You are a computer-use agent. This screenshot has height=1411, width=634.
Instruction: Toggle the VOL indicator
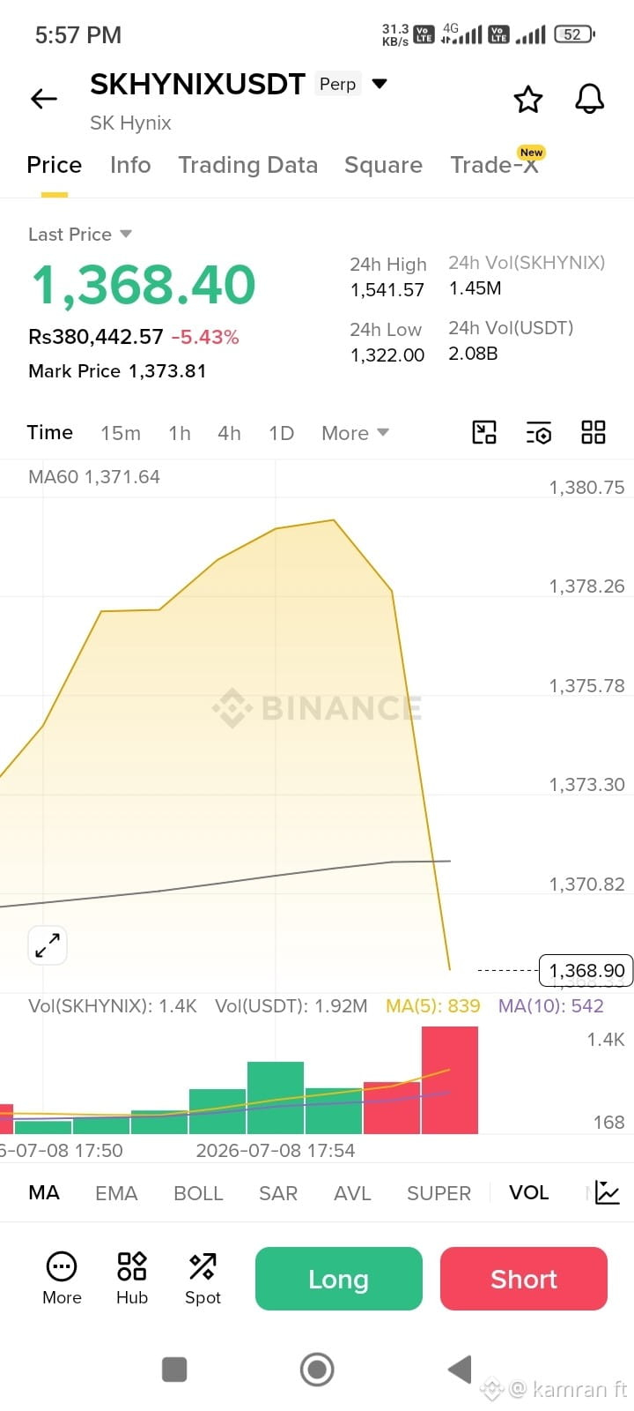pos(528,1193)
